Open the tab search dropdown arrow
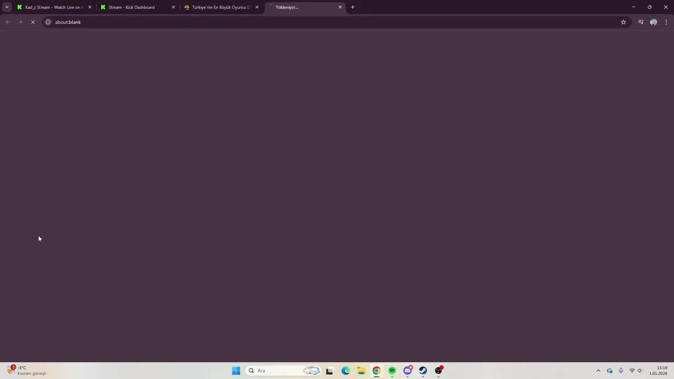This screenshot has width=674, height=379. point(7,7)
